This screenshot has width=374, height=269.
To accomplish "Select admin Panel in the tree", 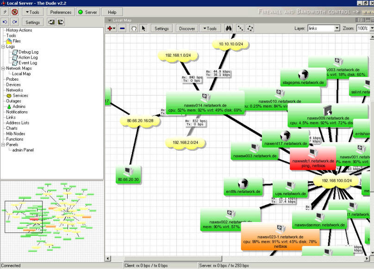I will click(23, 150).
